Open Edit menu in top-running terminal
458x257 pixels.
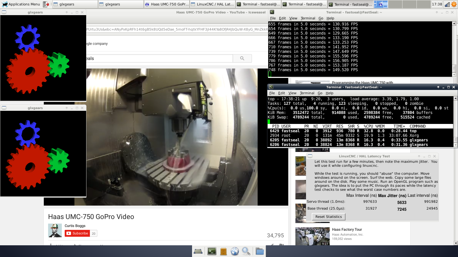coord(281,93)
